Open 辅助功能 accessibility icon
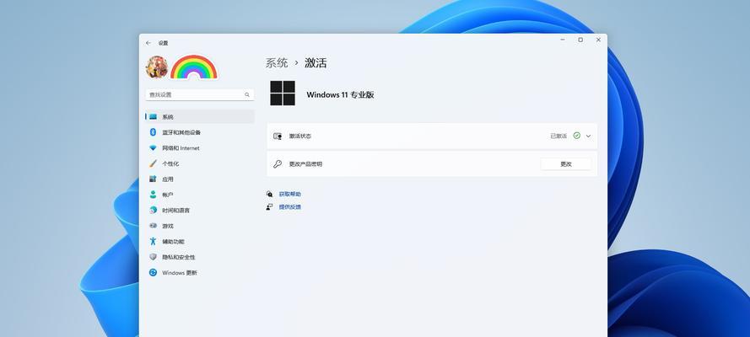750x337 pixels. 153,242
